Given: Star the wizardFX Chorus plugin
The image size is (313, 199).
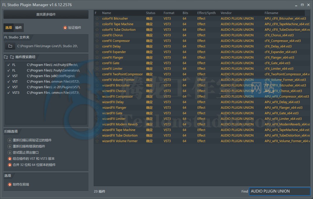Looking at the screenshot, I should click(x=97, y=91).
